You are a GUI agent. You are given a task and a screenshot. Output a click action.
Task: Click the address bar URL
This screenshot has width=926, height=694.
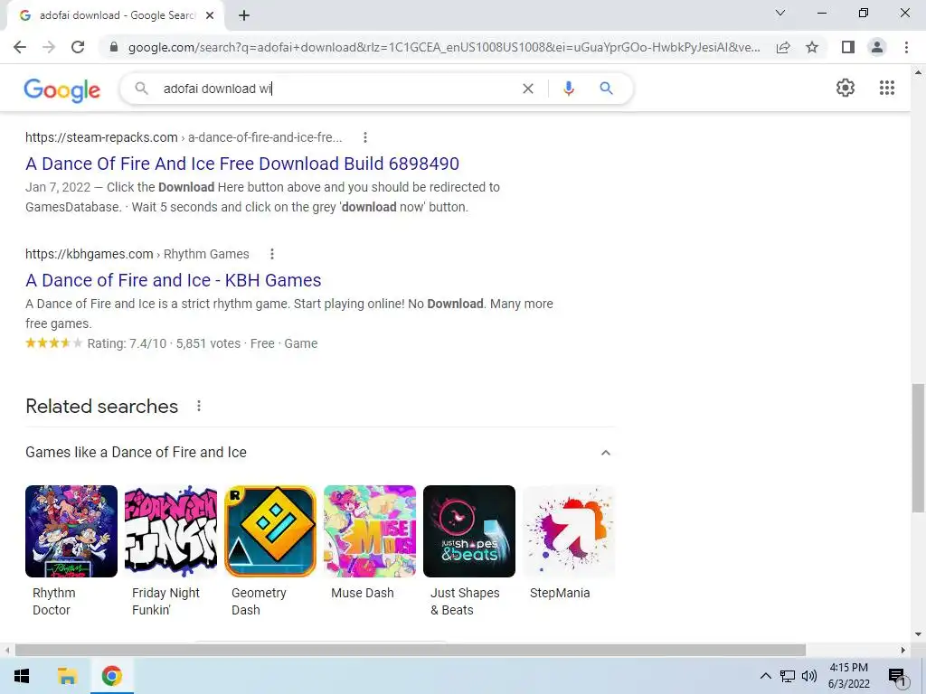444,47
